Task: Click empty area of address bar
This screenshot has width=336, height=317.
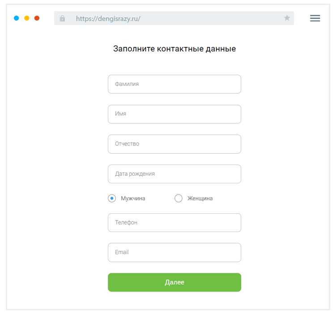Action: (215, 18)
